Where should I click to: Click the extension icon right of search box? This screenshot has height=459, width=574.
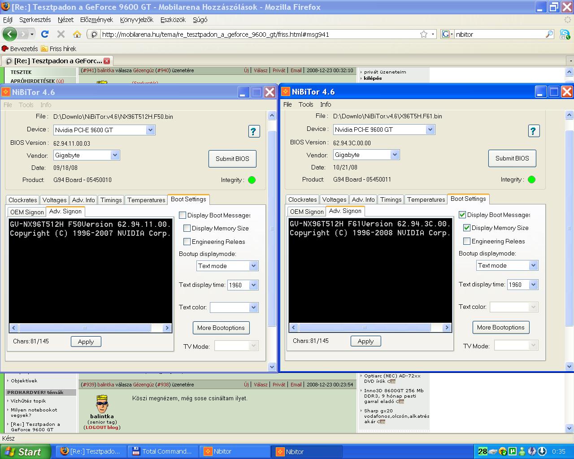tap(565, 34)
